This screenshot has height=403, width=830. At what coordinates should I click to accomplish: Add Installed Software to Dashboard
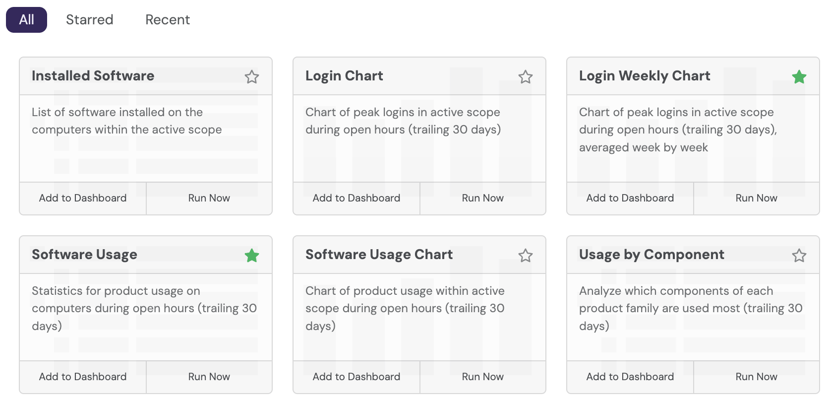click(x=83, y=198)
